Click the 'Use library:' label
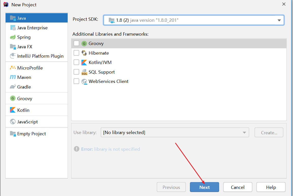293x196 pixels. [x=85, y=133]
